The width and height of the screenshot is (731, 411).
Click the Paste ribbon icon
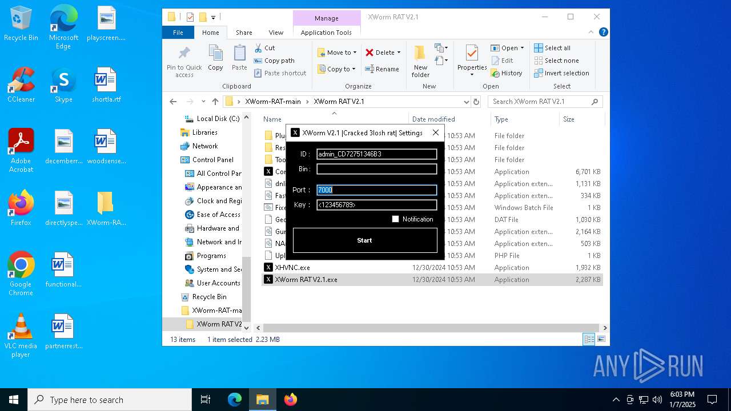click(x=239, y=58)
